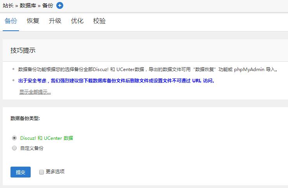
Task: Enable the 更多选项 checkbox
Action: (42, 172)
